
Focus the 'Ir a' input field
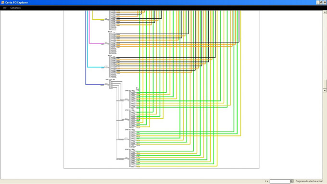tap(280, 181)
